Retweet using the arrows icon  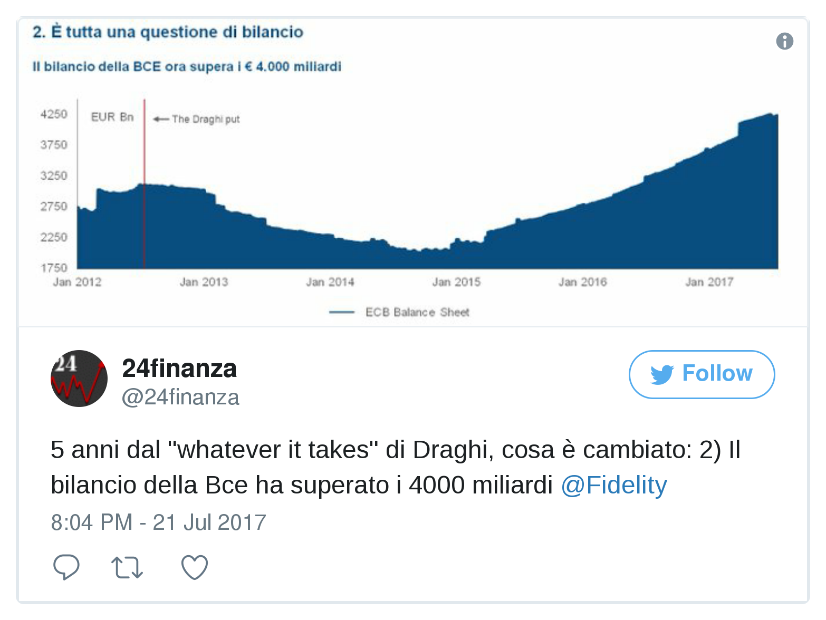pos(127,568)
